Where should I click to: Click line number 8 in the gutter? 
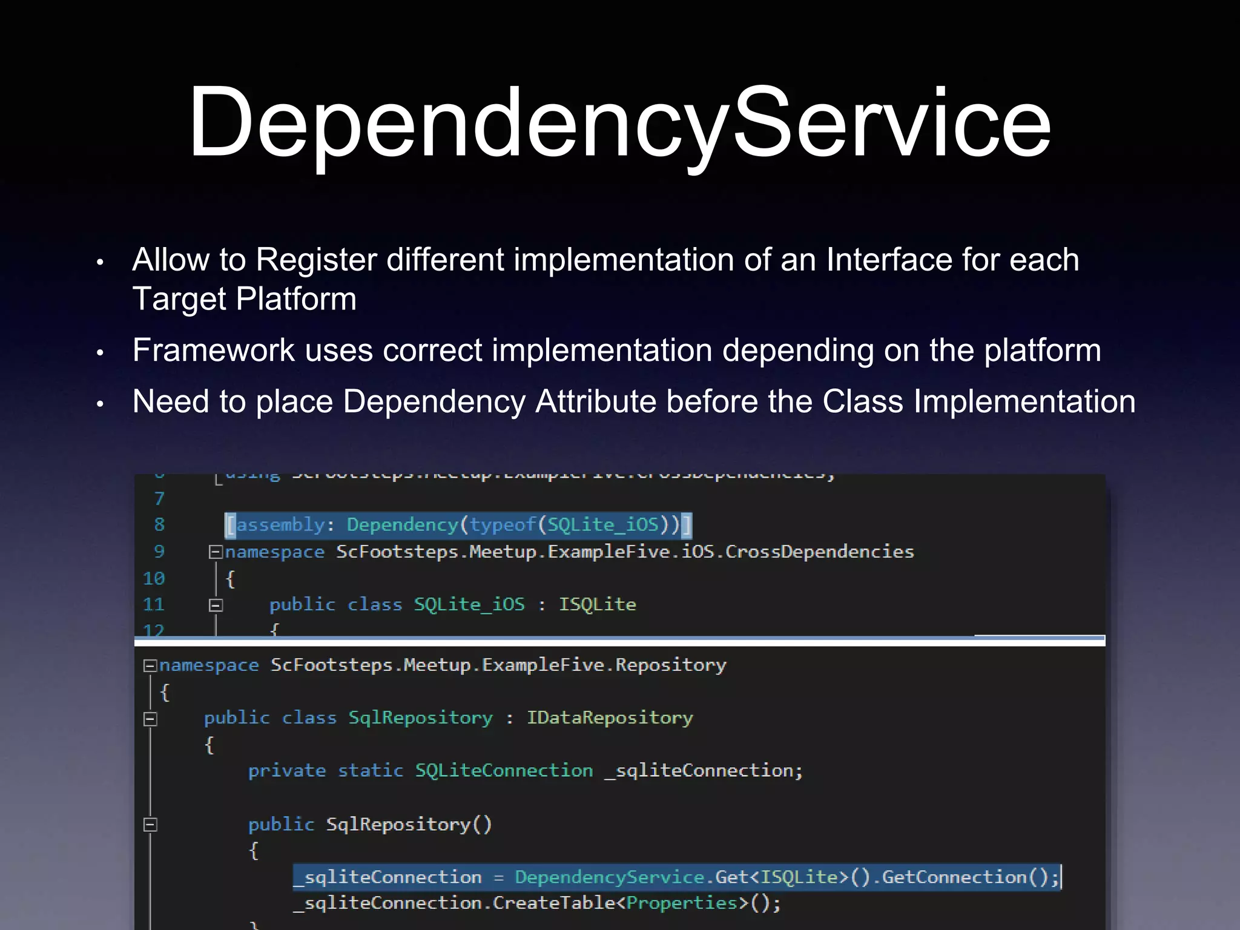(x=159, y=524)
